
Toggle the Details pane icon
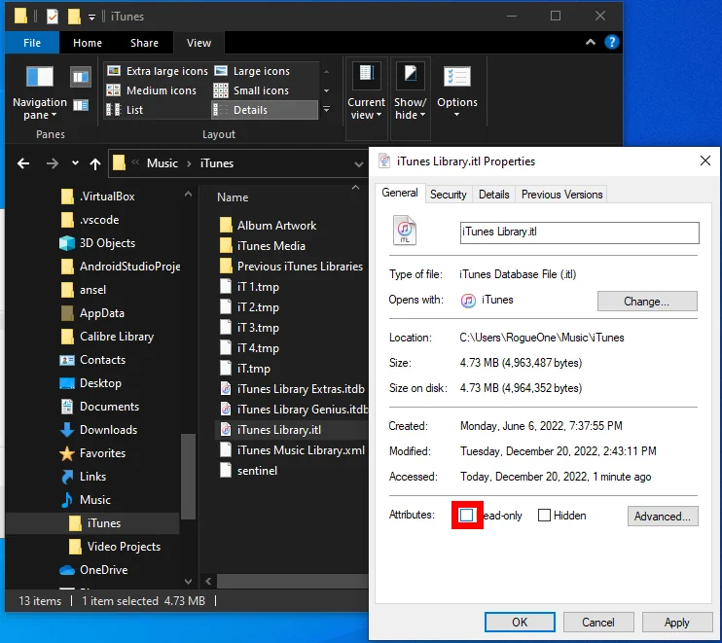[x=81, y=106]
